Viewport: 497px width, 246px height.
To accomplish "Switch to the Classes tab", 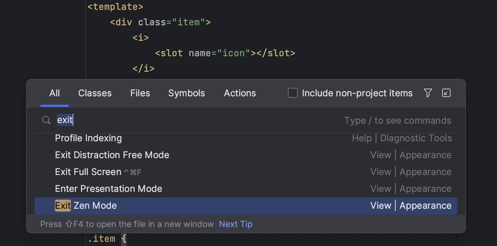I will coord(95,93).
